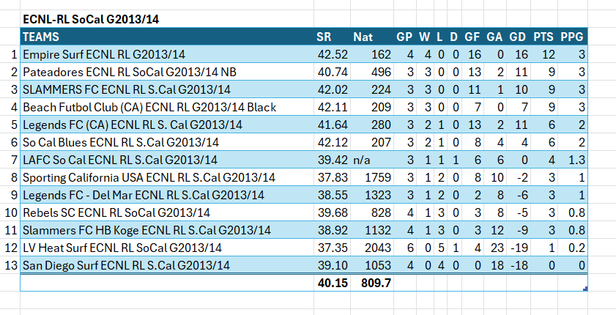
Task: Select LAFC So Cal team cell
Action: 167,160
